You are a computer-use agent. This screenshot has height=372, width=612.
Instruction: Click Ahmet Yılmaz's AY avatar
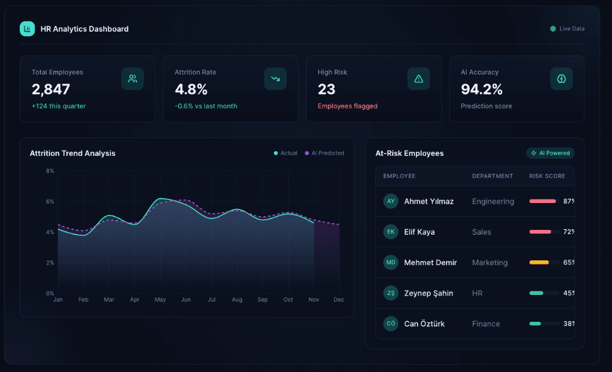click(x=391, y=201)
